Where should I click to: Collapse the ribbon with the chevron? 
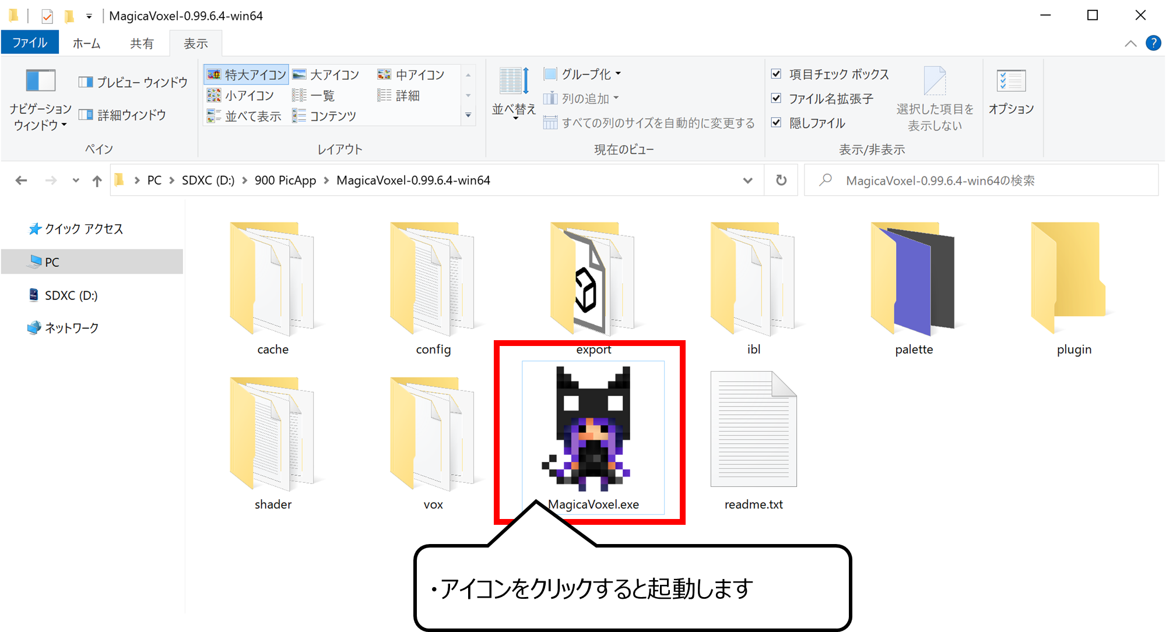tap(1130, 43)
